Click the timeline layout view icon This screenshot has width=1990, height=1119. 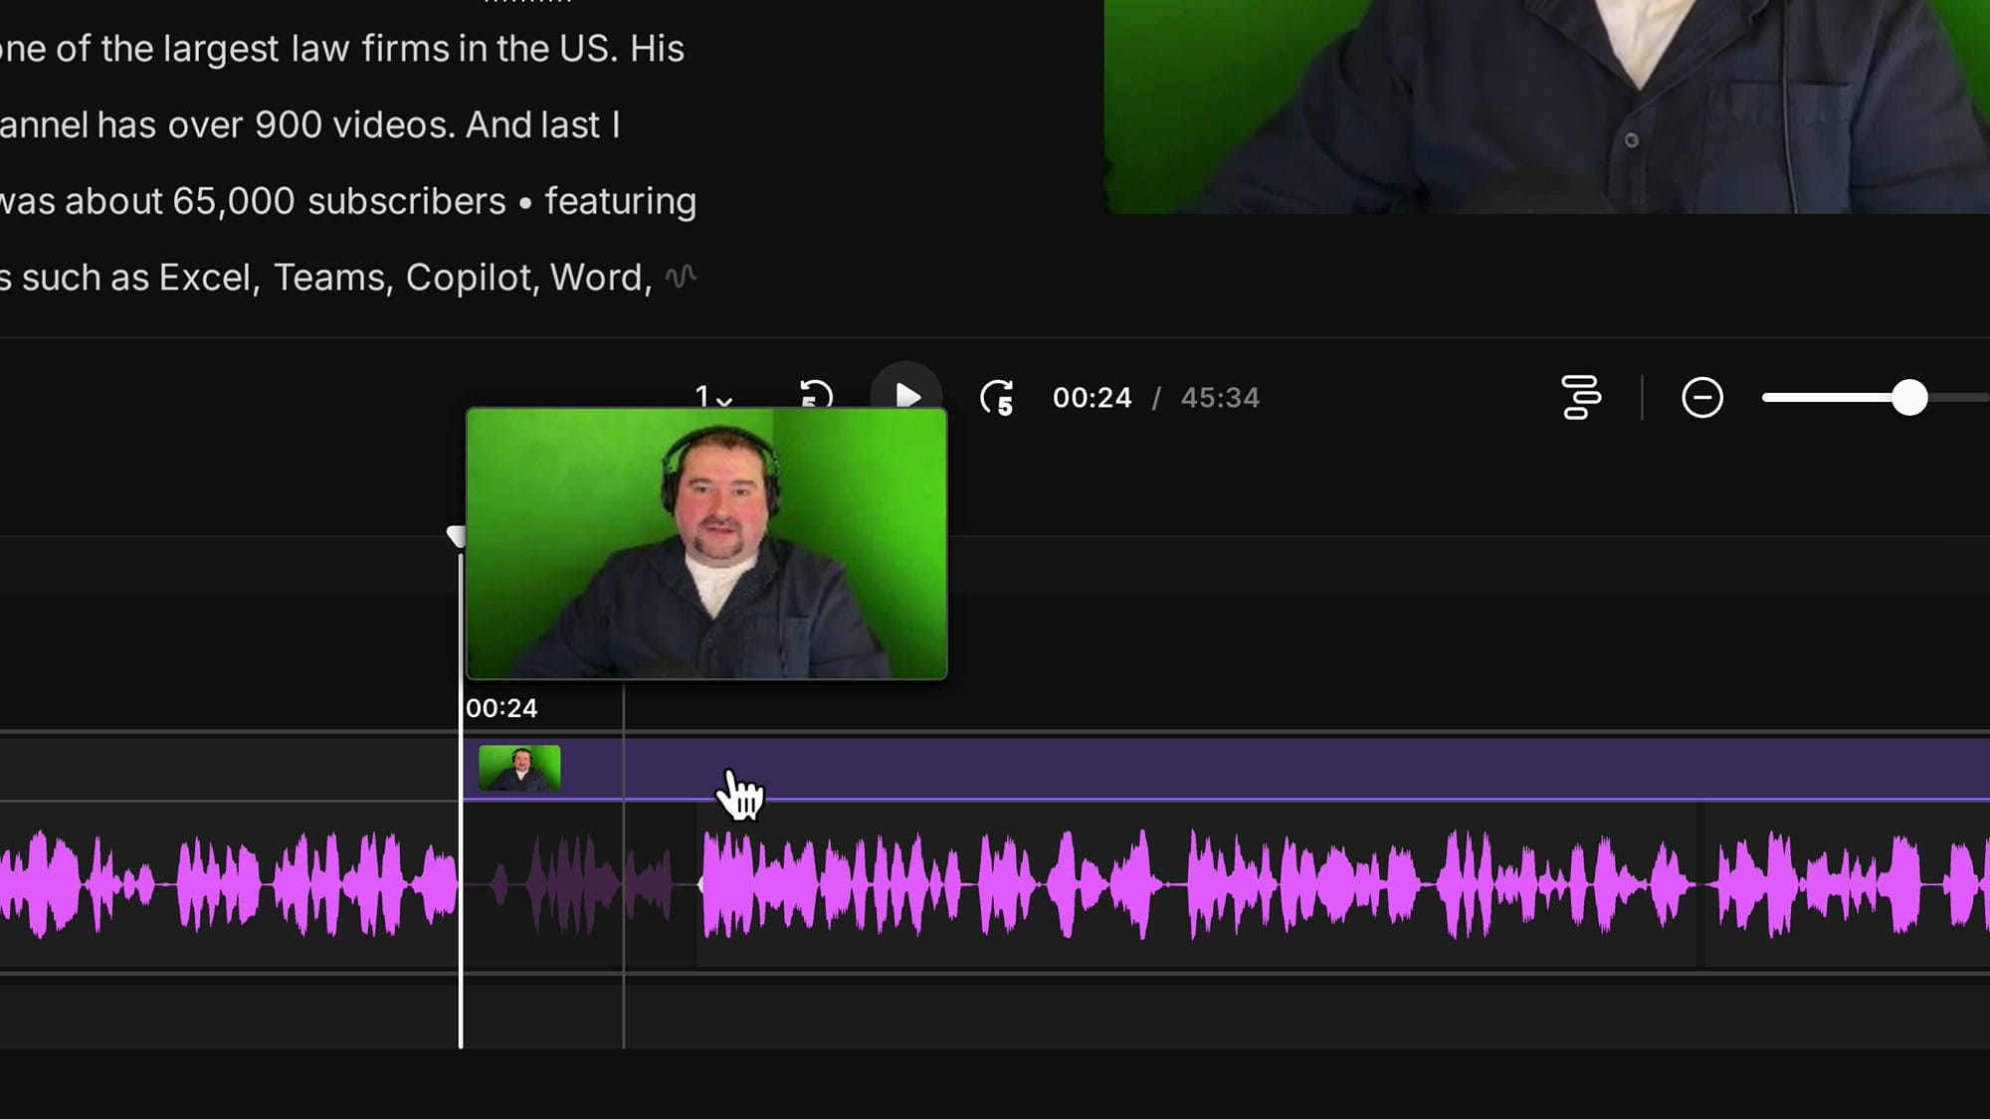click(1580, 396)
